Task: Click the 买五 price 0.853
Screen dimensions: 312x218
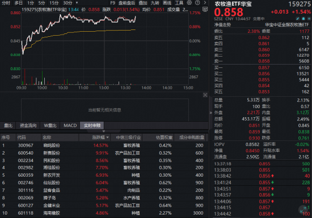Action: [264, 92]
